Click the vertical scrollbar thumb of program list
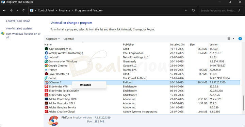 click(x=243, y=103)
